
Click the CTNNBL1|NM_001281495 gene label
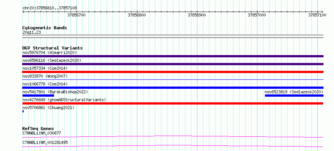(45, 142)
